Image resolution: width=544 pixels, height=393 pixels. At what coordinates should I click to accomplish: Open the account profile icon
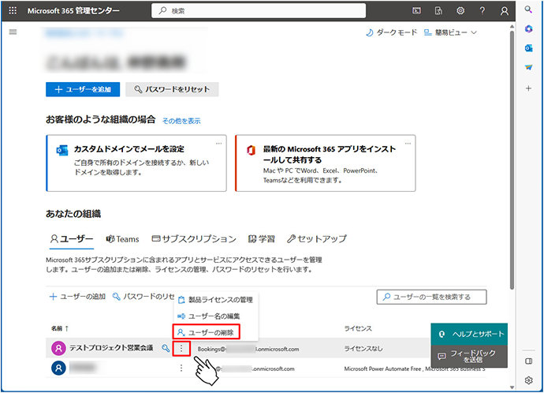tap(504, 11)
